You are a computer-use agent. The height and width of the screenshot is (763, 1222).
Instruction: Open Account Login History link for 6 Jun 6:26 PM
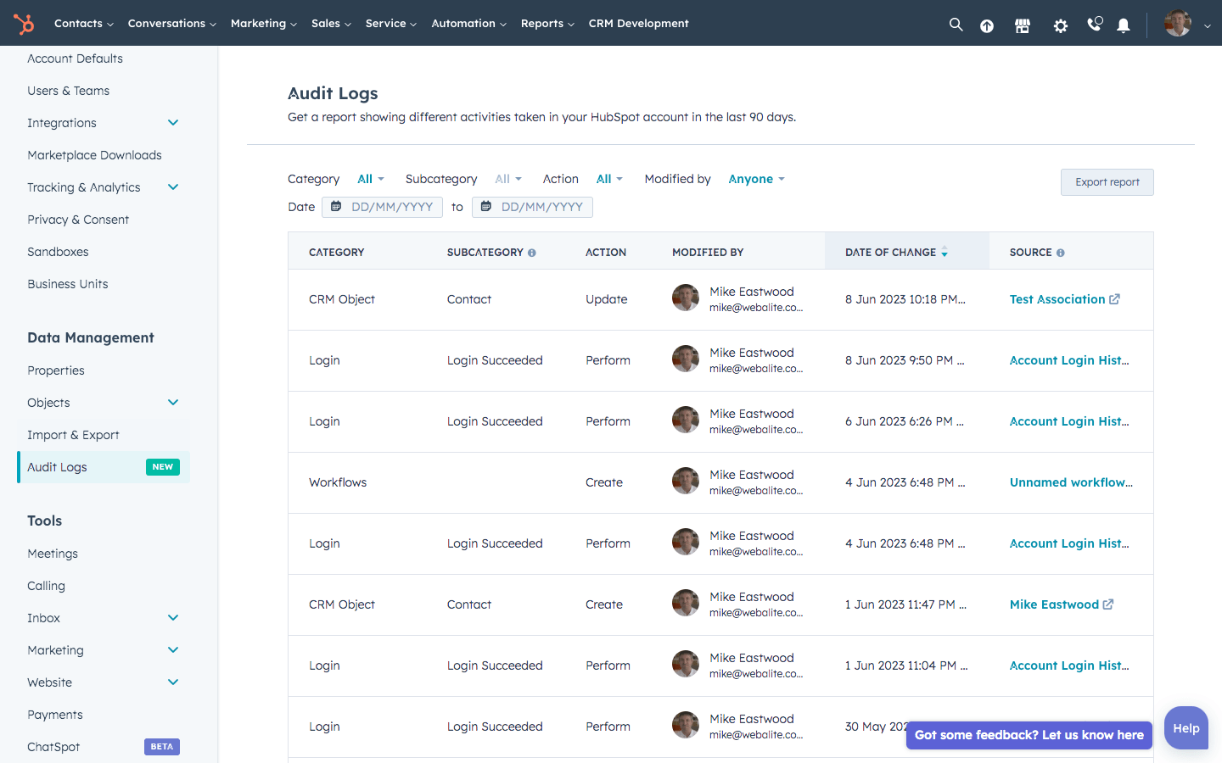click(x=1069, y=421)
